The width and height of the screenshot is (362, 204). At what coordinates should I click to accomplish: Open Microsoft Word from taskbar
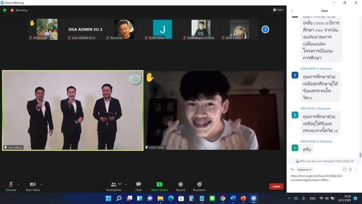(x=233, y=198)
